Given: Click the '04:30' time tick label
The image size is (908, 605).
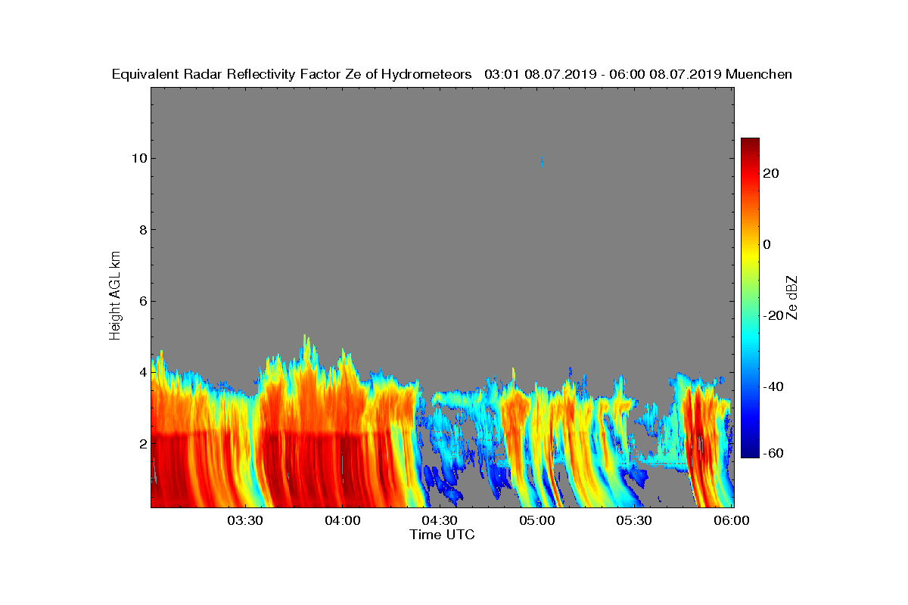Looking at the screenshot, I should [x=440, y=521].
